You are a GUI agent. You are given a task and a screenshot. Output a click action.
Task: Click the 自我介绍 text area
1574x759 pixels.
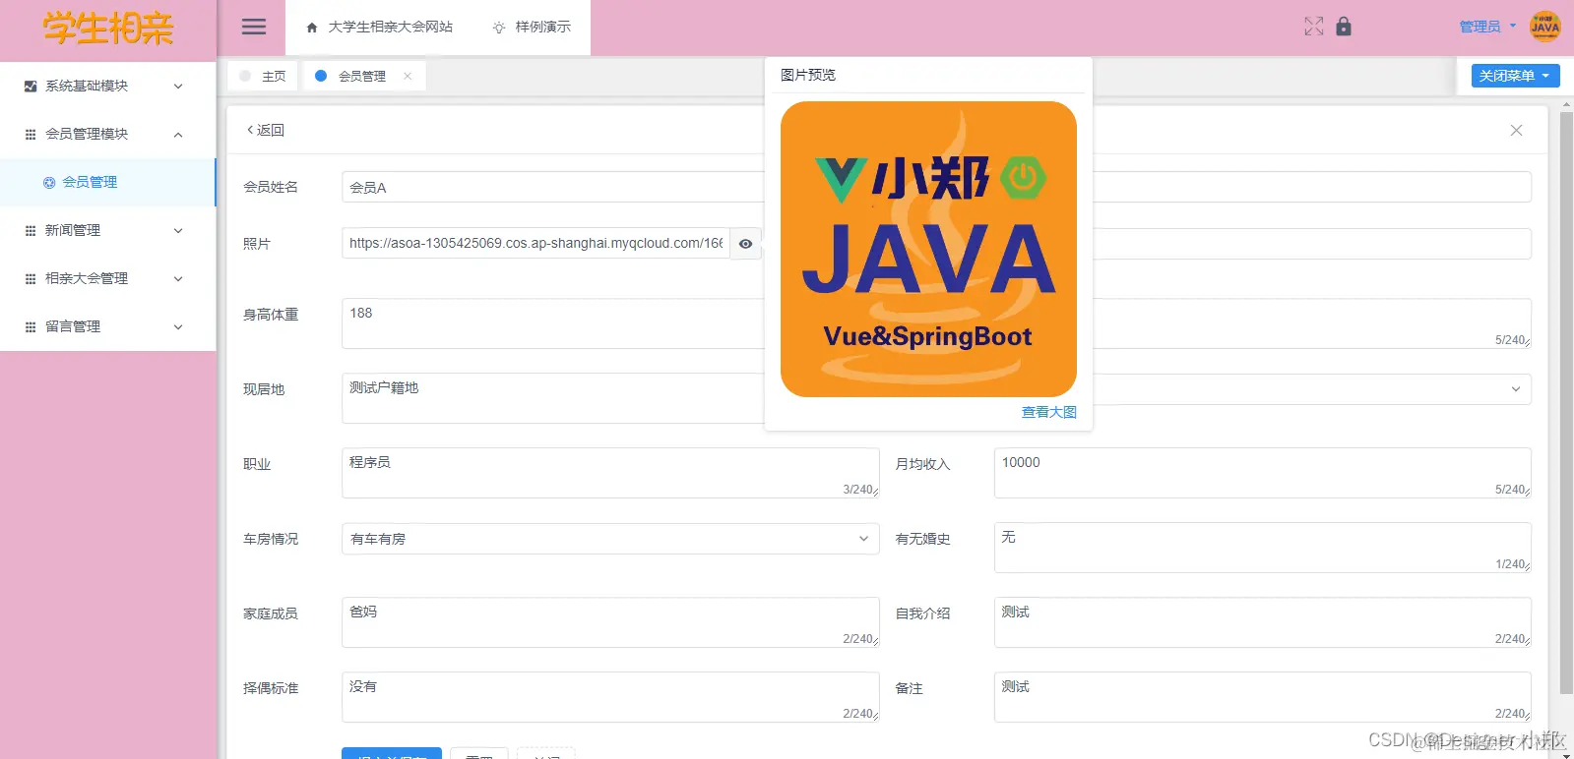(x=1262, y=622)
